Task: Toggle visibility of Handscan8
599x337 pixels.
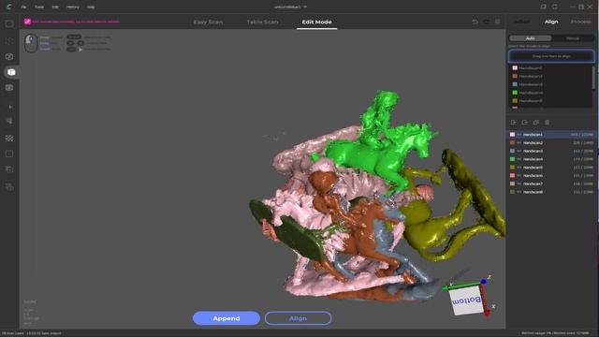Action: 519,192
